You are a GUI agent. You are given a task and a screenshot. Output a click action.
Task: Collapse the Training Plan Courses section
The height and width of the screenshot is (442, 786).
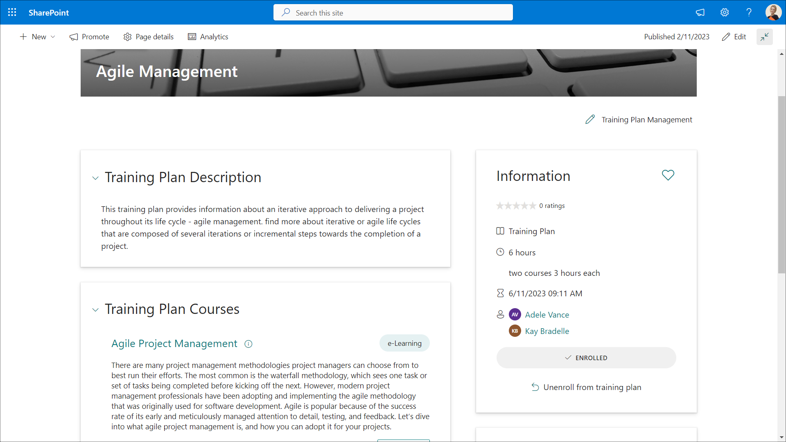[x=95, y=310]
